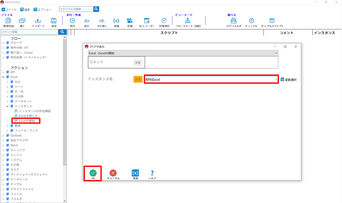
Task: Select Excelを閉じる in the command tree
Action: click(x=28, y=116)
